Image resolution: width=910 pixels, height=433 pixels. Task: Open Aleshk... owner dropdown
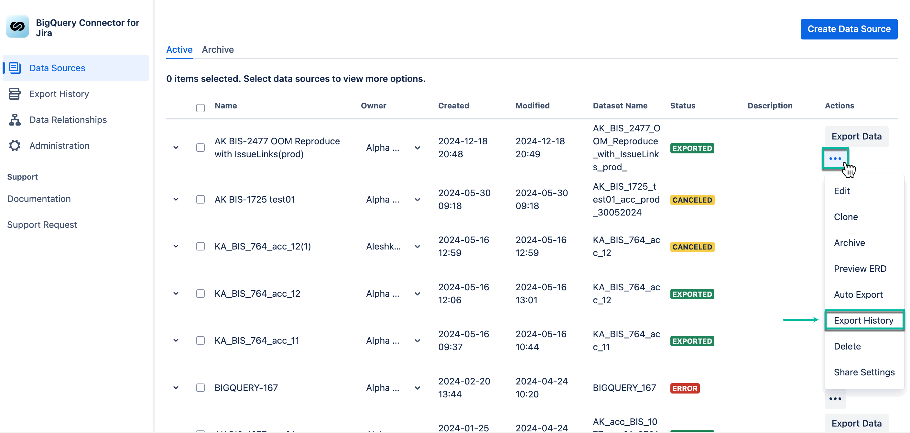417,247
